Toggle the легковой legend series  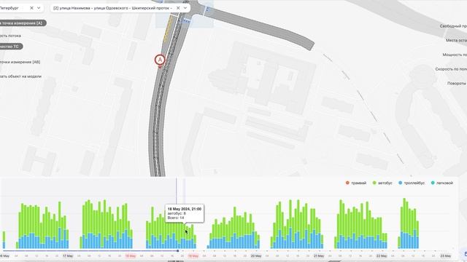pyautogui.click(x=442, y=183)
